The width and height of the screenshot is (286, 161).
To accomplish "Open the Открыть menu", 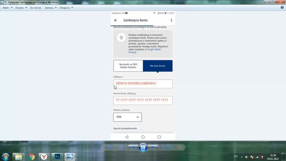I will pos(66,8).
